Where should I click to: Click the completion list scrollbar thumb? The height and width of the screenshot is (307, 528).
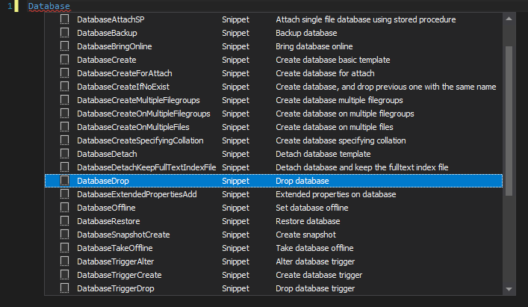(509, 120)
